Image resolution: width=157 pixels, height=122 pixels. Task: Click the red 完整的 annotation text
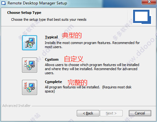tap(77, 82)
